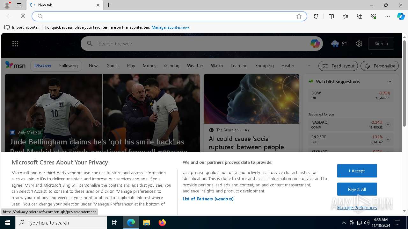Open the Feed layout options
408x229 pixels.
[338, 66]
